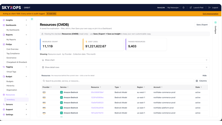
Task: Open resource 12291d5969ec
Action: click(x=97, y=98)
